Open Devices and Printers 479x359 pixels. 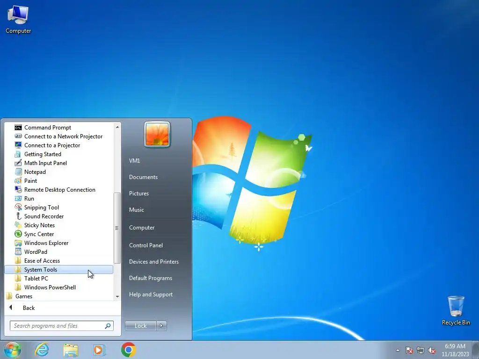coord(154,262)
